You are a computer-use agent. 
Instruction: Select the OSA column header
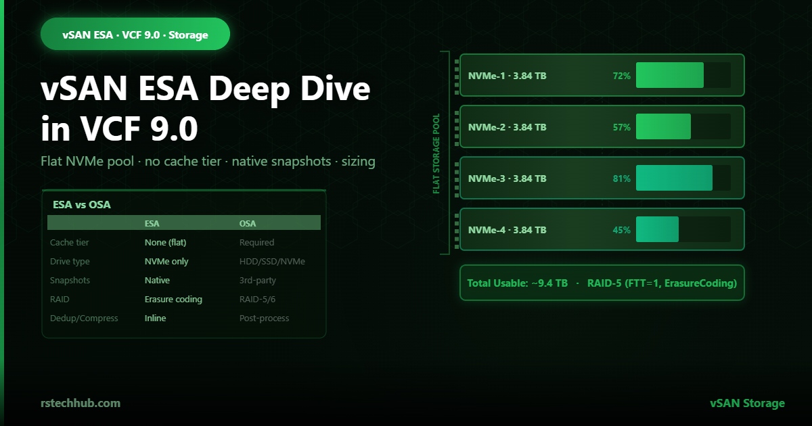tap(248, 223)
